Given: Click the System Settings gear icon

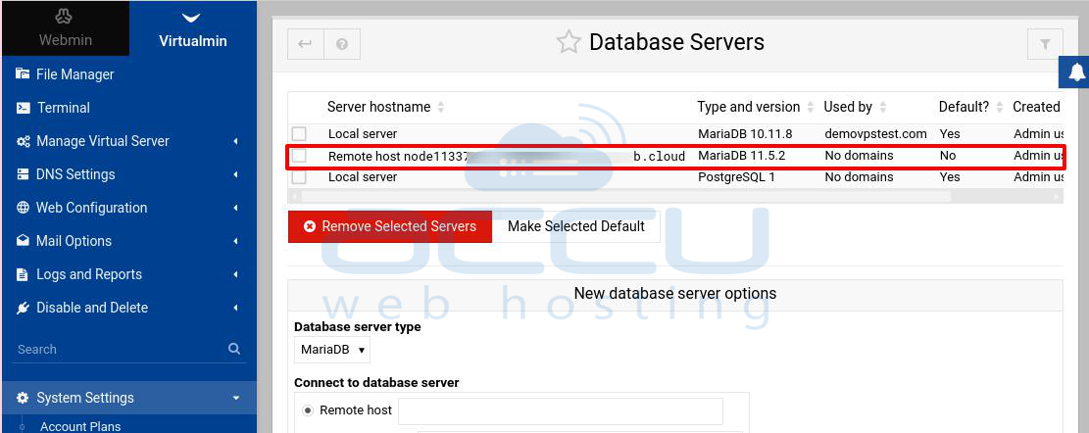Looking at the screenshot, I should tap(23, 398).
